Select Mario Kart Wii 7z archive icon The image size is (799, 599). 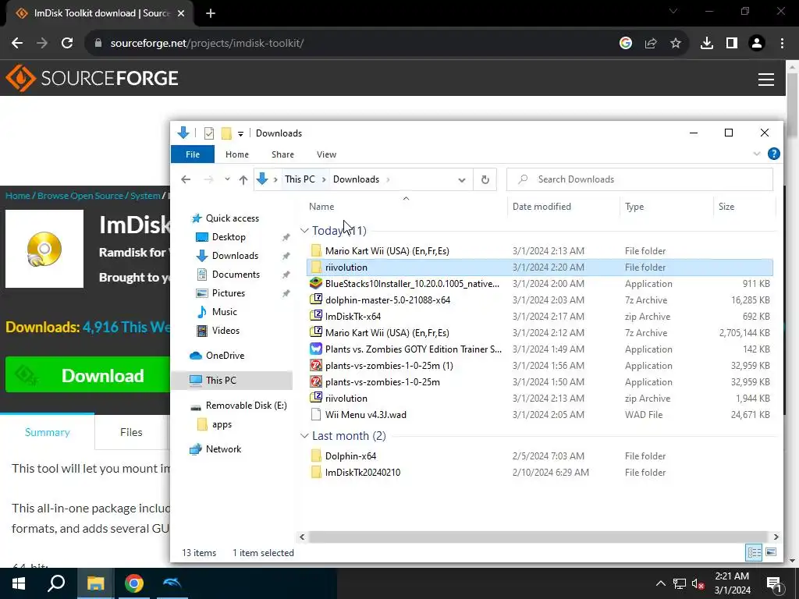click(317, 332)
